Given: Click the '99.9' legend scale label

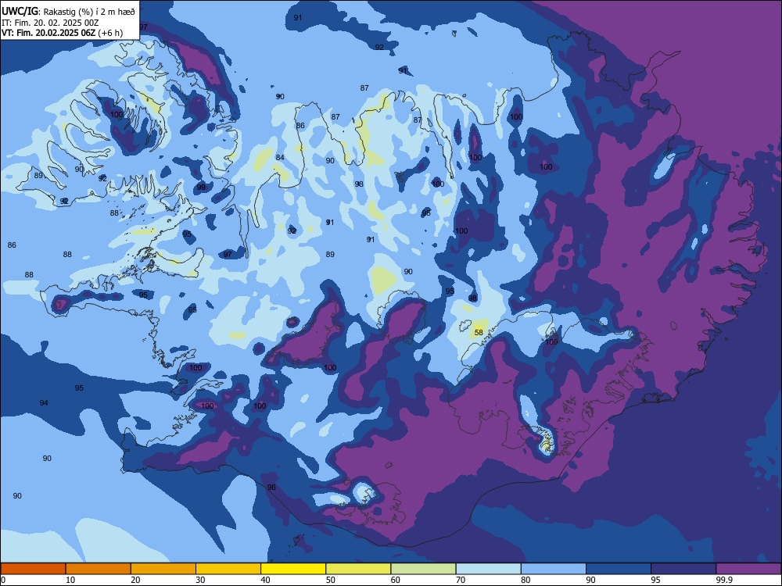Looking at the screenshot, I should pyautogui.click(x=724, y=580).
